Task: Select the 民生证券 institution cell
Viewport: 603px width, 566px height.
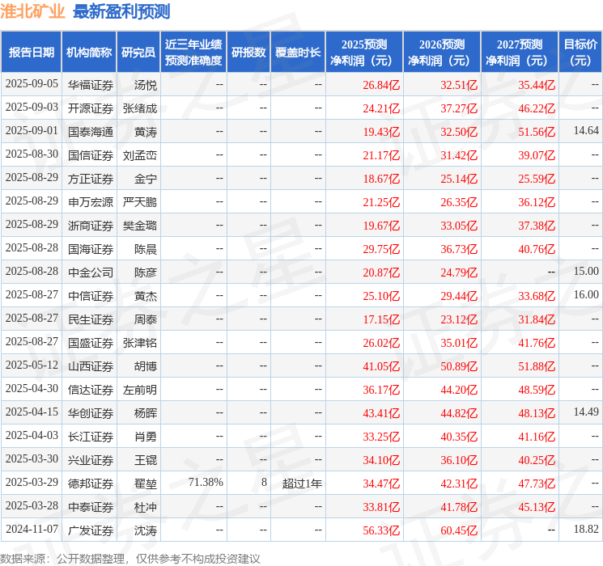Action: coord(91,319)
